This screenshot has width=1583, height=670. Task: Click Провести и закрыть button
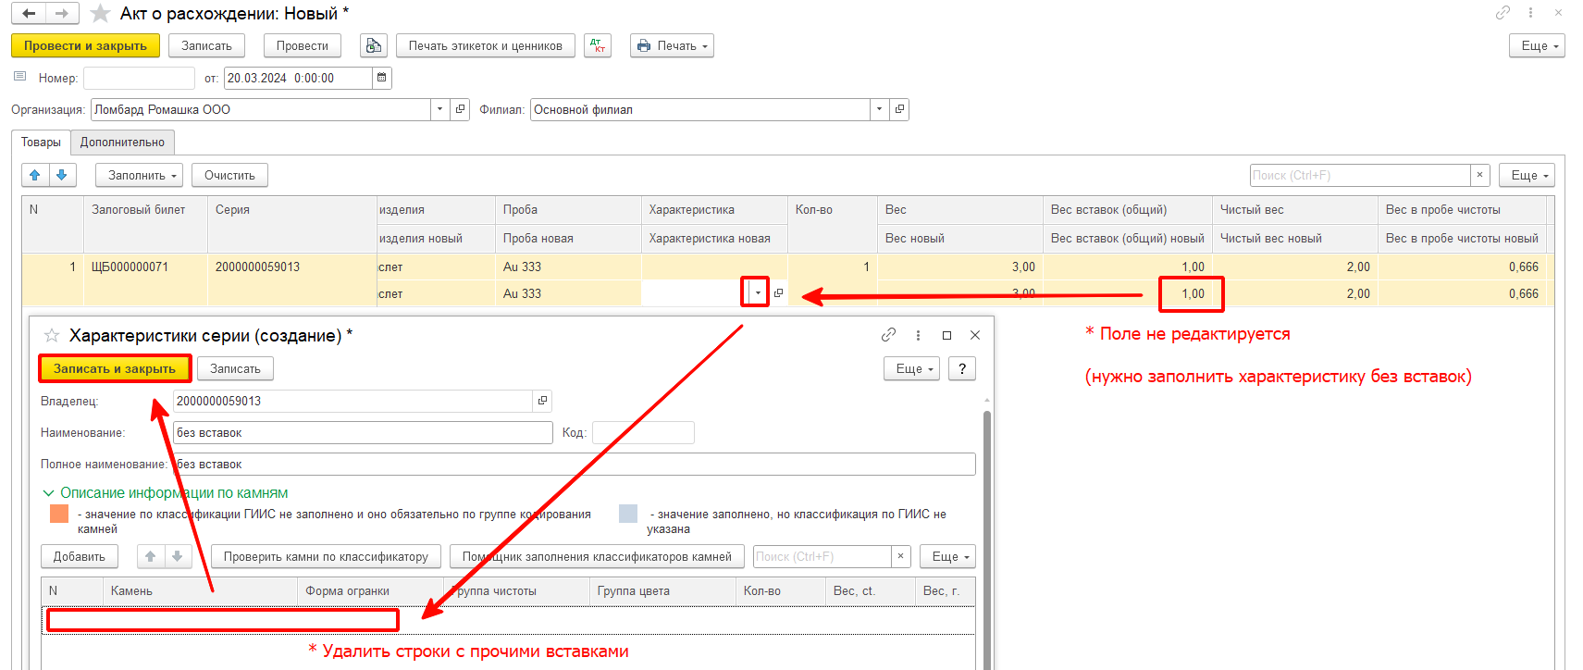point(85,45)
